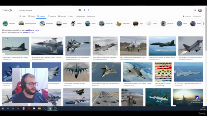
Task: Open Novo avião de guerra brasileiro thumbnail
Action: coord(47,46)
